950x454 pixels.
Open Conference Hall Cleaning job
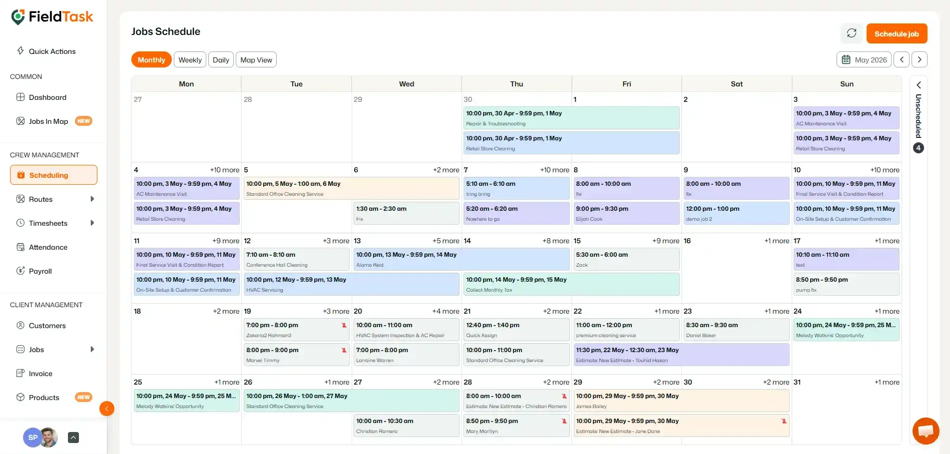pyautogui.click(x=296, y=259)
